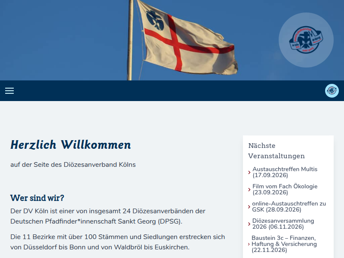344x258 pixels.
Task: Click text 'auf der Seite des Diözesanverband Kölns'
Action: [x=73, y=165]
